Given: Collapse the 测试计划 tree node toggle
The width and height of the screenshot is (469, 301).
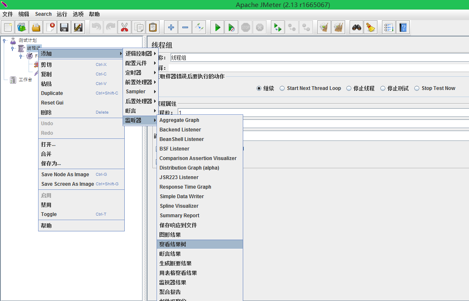Looking at the screenshot, I should point(4,40).
